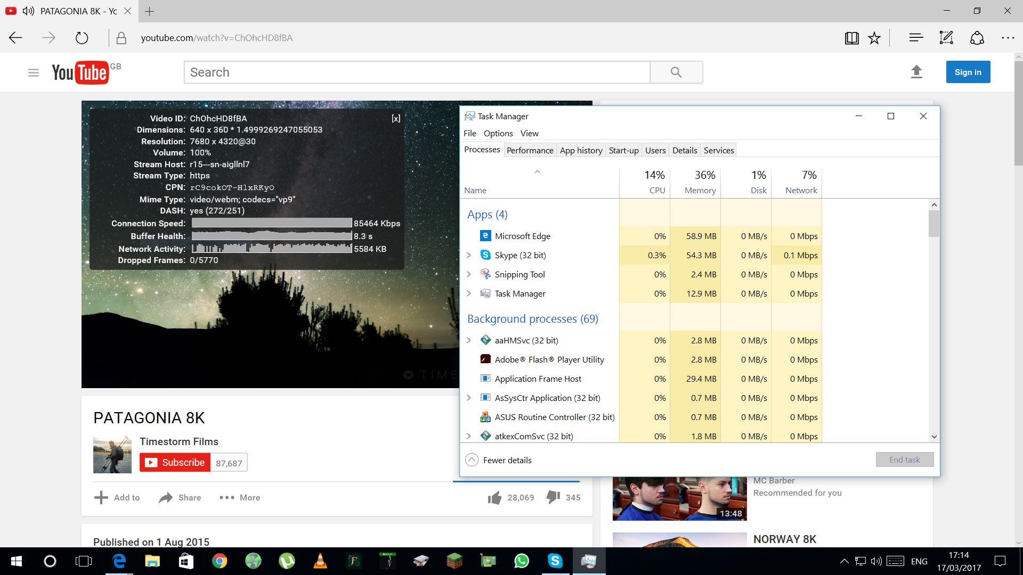Mute the PATAGONIA 8K tab audio icon
The height and width of the screenshot is (575, 1023).
pos(28,11)
